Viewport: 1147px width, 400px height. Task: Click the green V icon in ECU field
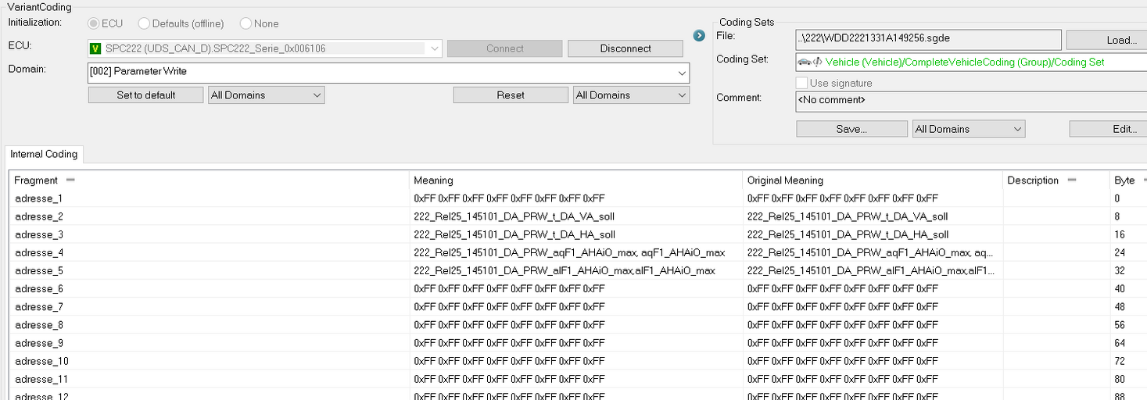click(x=96, y=48)
